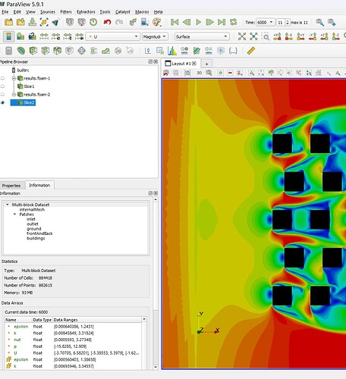Click the Undo red arrow icon
Screen dimensions: 346x379
[107, 23]
